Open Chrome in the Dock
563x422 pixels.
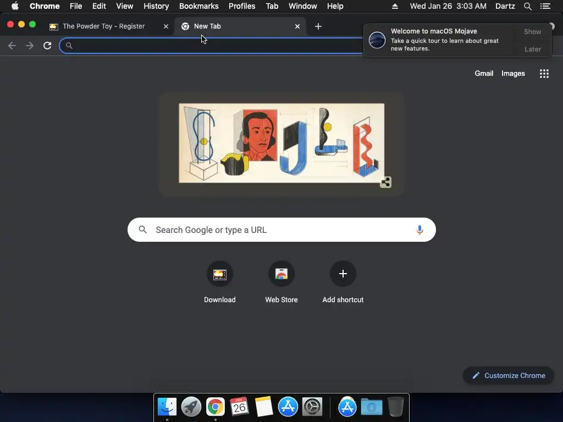point(215,407)
